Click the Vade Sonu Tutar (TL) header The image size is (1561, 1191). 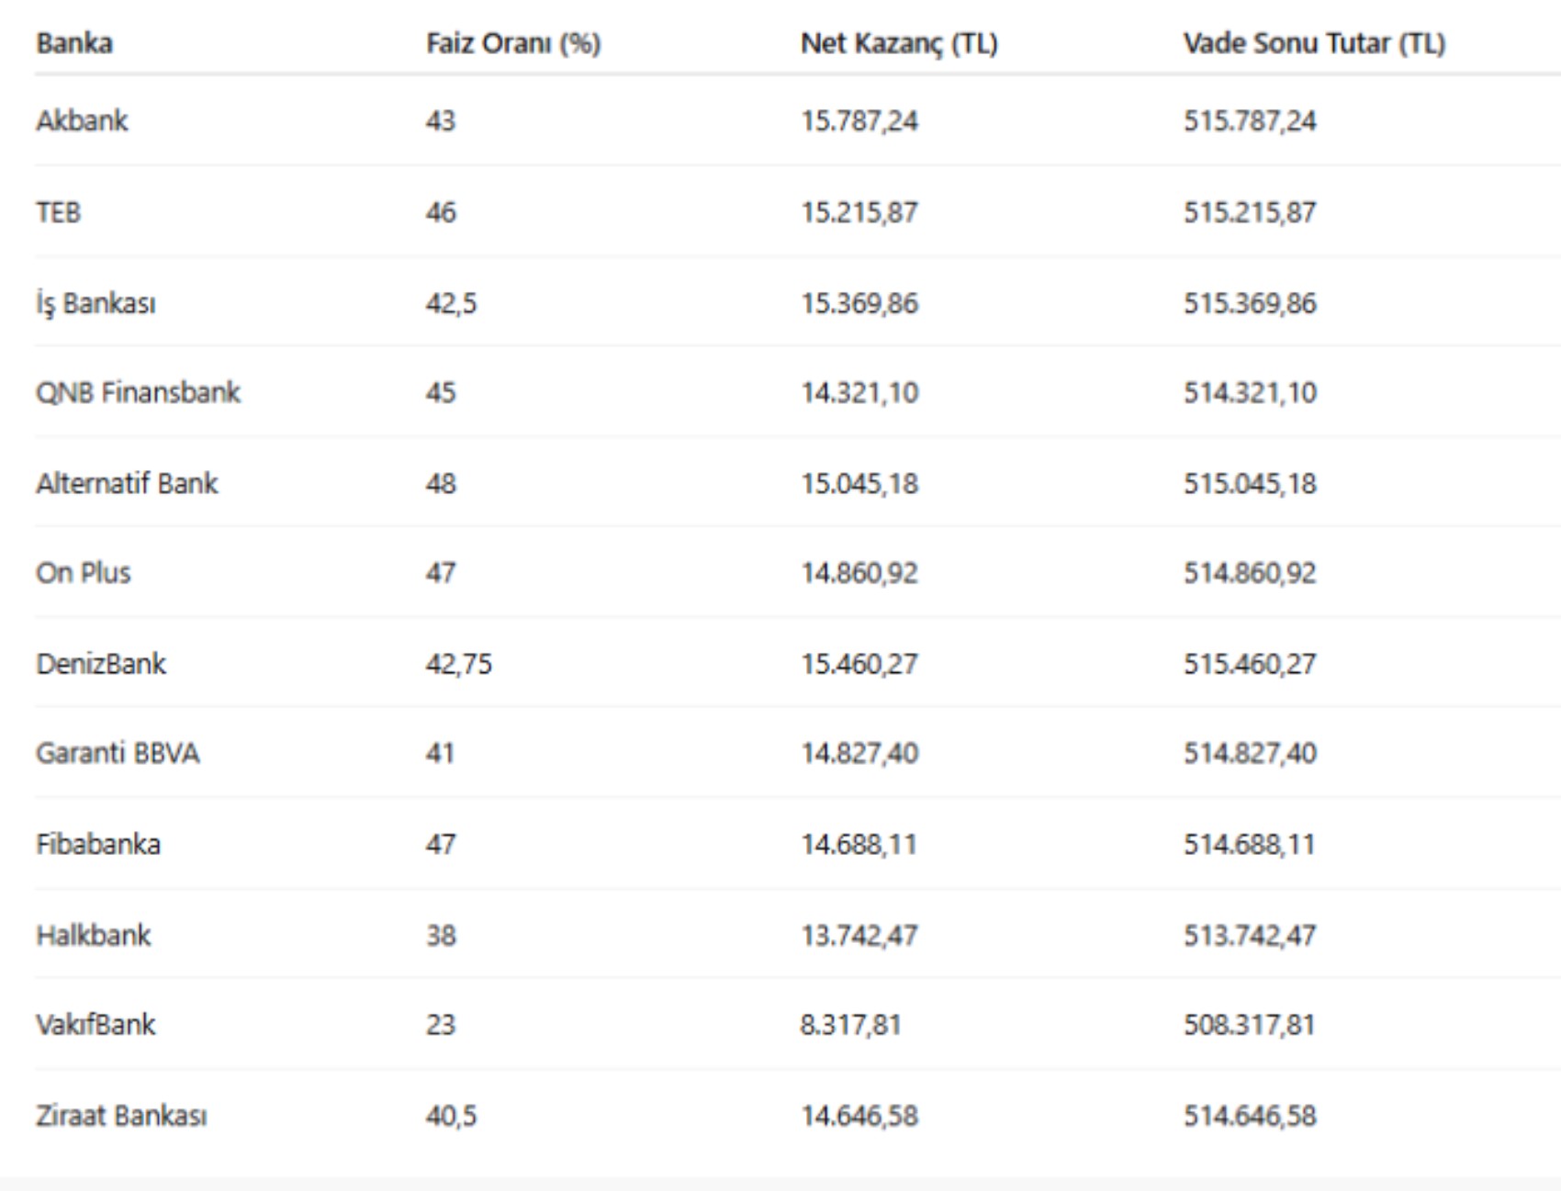tap(1313, 43)
